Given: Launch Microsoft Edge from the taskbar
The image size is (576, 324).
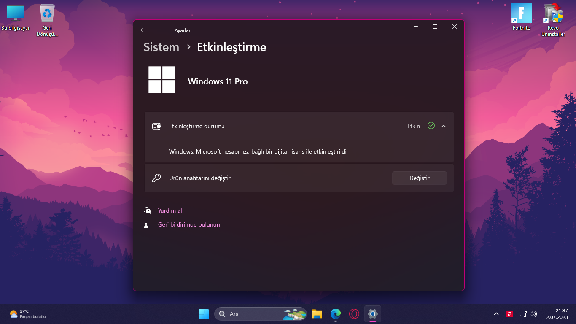Looking at the screenshot, I should [x=336, y=314].
